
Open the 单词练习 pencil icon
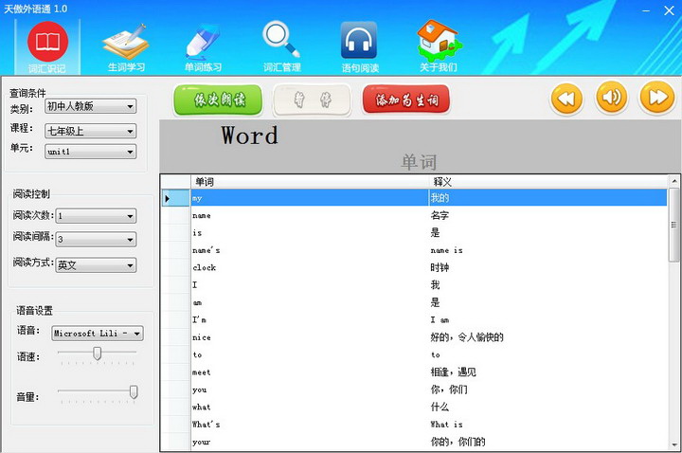(204, 41)
